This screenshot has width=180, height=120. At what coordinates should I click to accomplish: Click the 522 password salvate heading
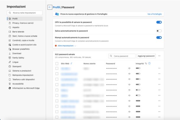click(x=65, y=54)
